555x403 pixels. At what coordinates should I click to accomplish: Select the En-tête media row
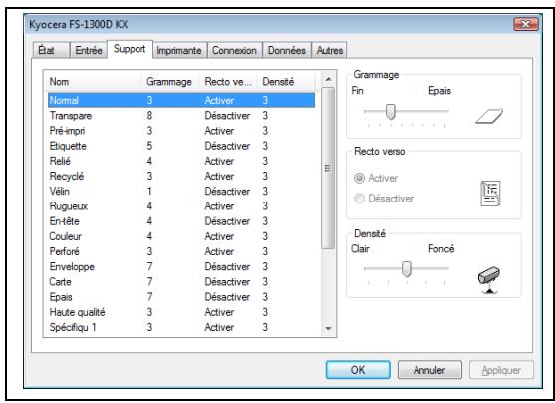click(181, 221)
